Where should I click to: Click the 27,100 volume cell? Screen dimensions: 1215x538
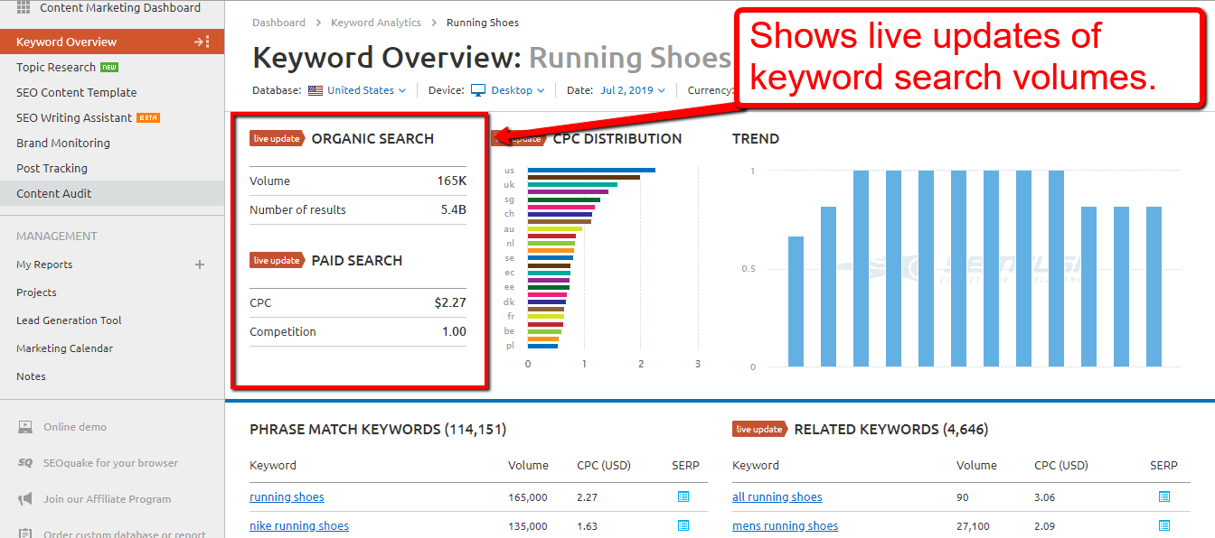(x=973, y=525)
